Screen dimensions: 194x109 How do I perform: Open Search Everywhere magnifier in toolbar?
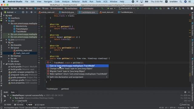tap(188, 8)
